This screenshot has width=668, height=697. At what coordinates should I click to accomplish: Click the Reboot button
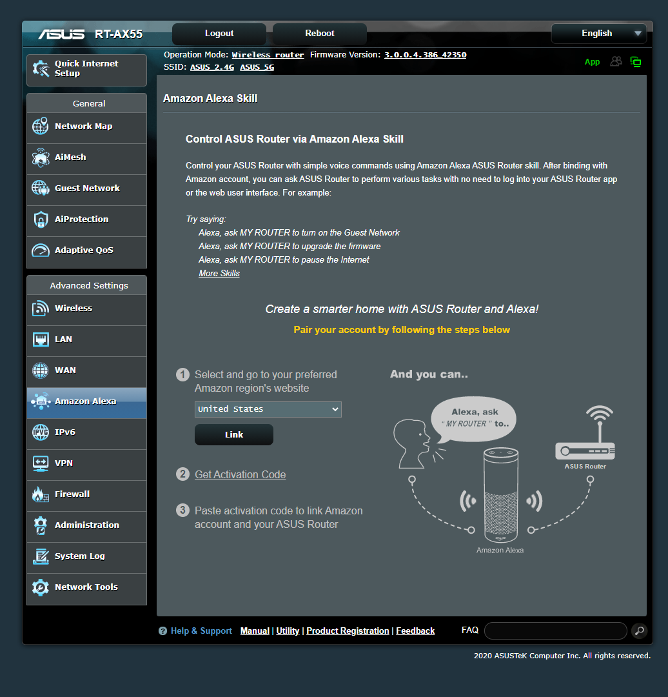(319, 34)
